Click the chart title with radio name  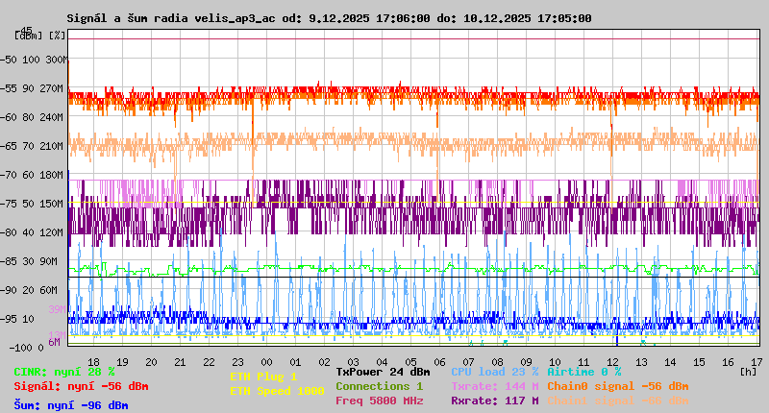(329, 18)
